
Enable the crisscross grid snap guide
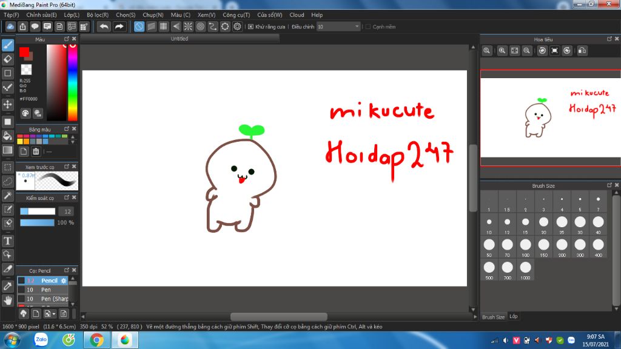click(164, 27)
